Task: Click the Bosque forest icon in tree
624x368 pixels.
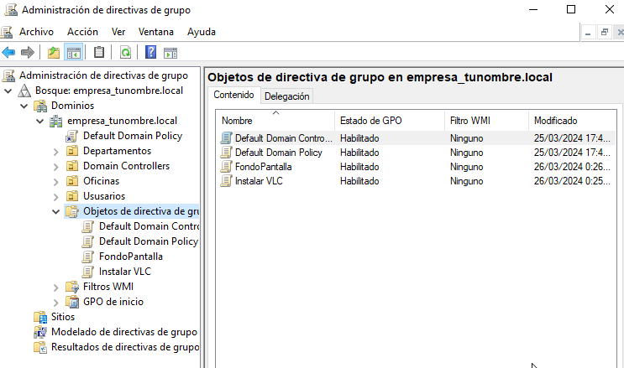Action: 24,91
